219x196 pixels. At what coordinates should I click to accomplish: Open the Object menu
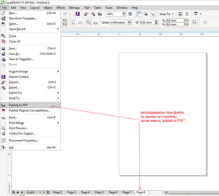(48, 8)
